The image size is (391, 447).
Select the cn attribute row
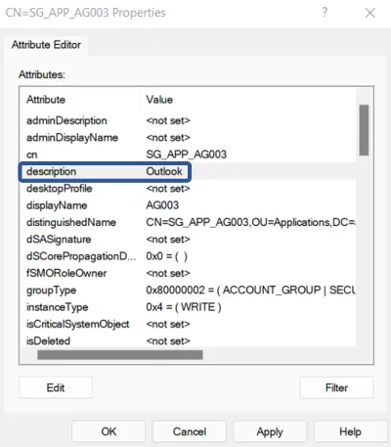188,155
